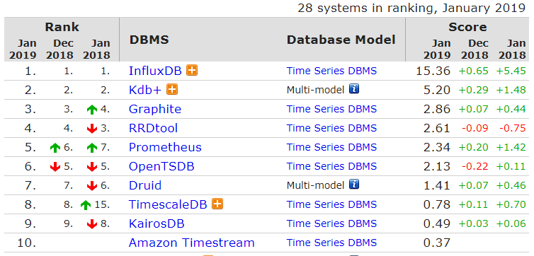534x256 pixels.
Task: Open the InfluxDB link
Action: (x=155, y=71)
